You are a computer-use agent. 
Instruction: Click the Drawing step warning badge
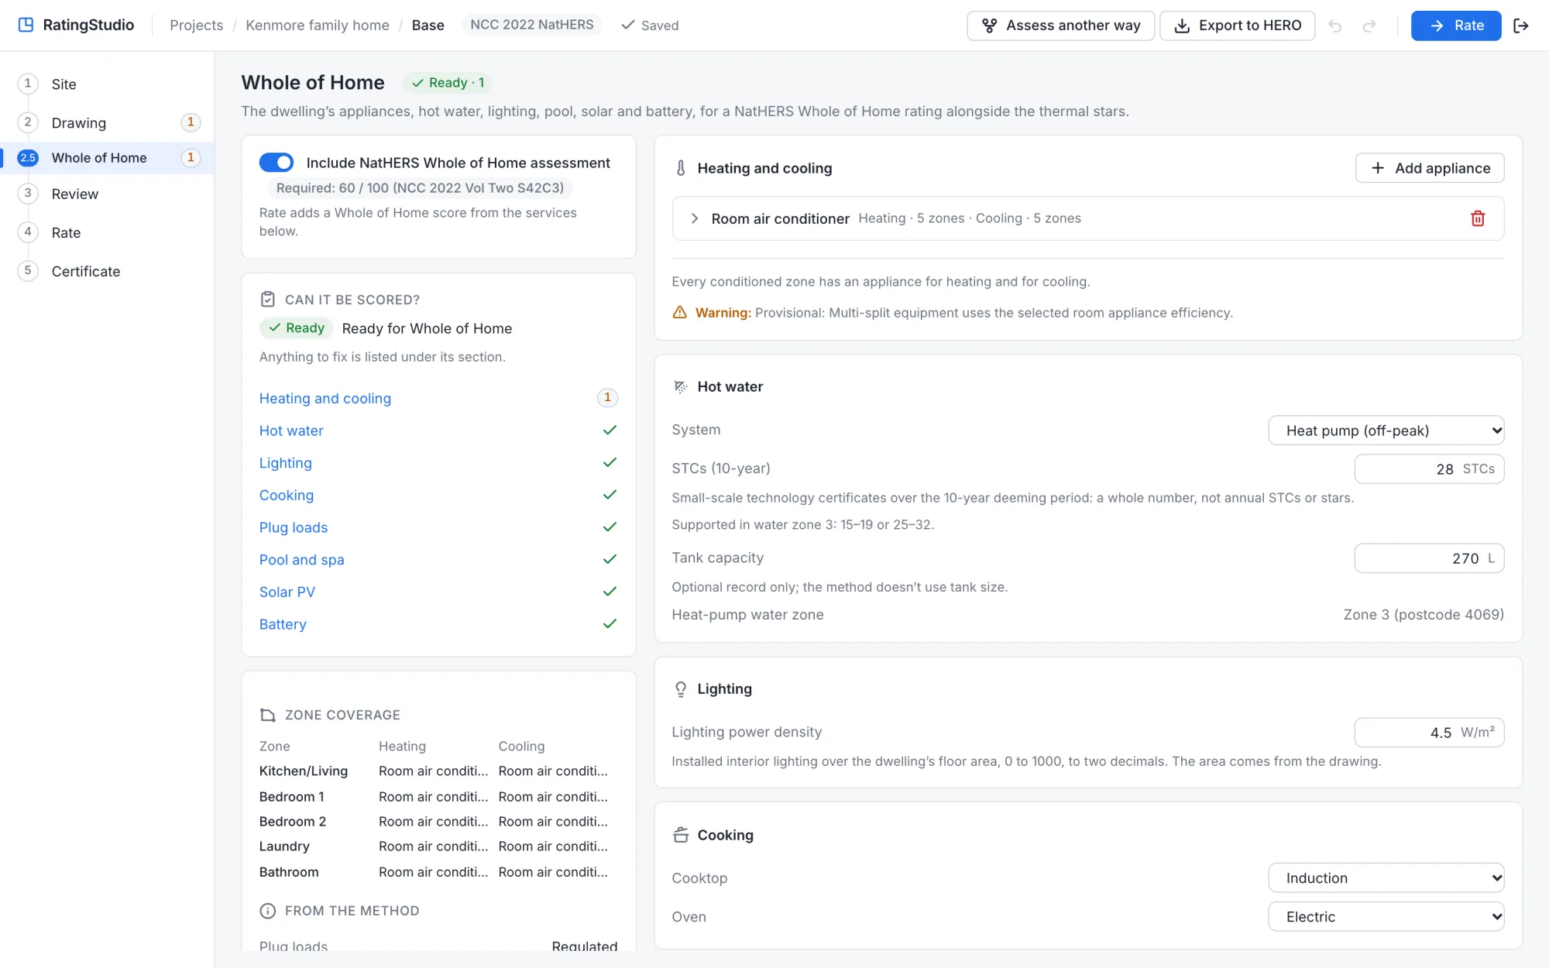[191, 122]
